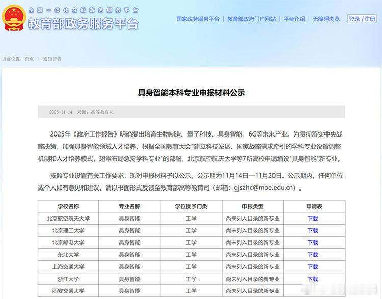Image resolution: width=382 pixels, height=299 pixels.
Task: Enable 无障碍浏览 accessibility mode
Action: [x=326, y=19]
